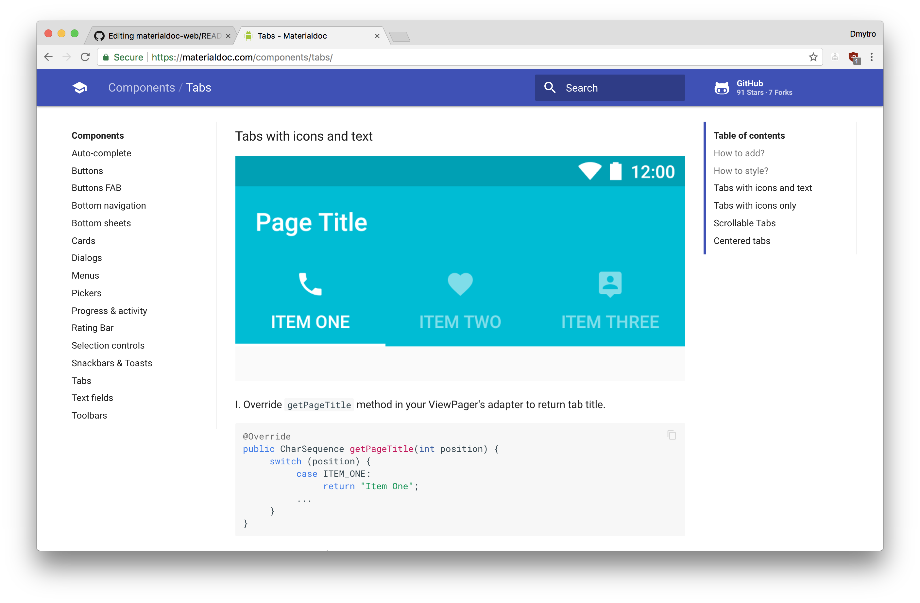Reload the page in browser
Viewport: 920px width, 603px height.
[85, 57]
